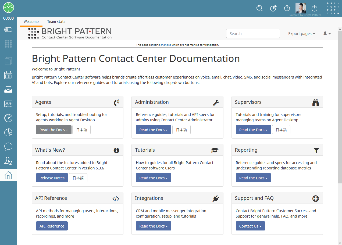Open the contacts directory icon

point(8,104)
